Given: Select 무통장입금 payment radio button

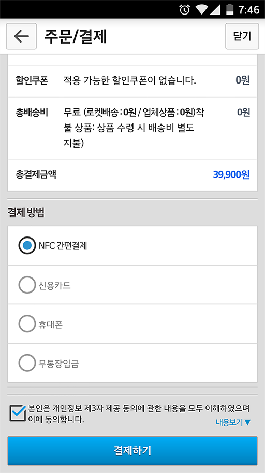Looking at the screenshot, I should (x=27, y=363).
